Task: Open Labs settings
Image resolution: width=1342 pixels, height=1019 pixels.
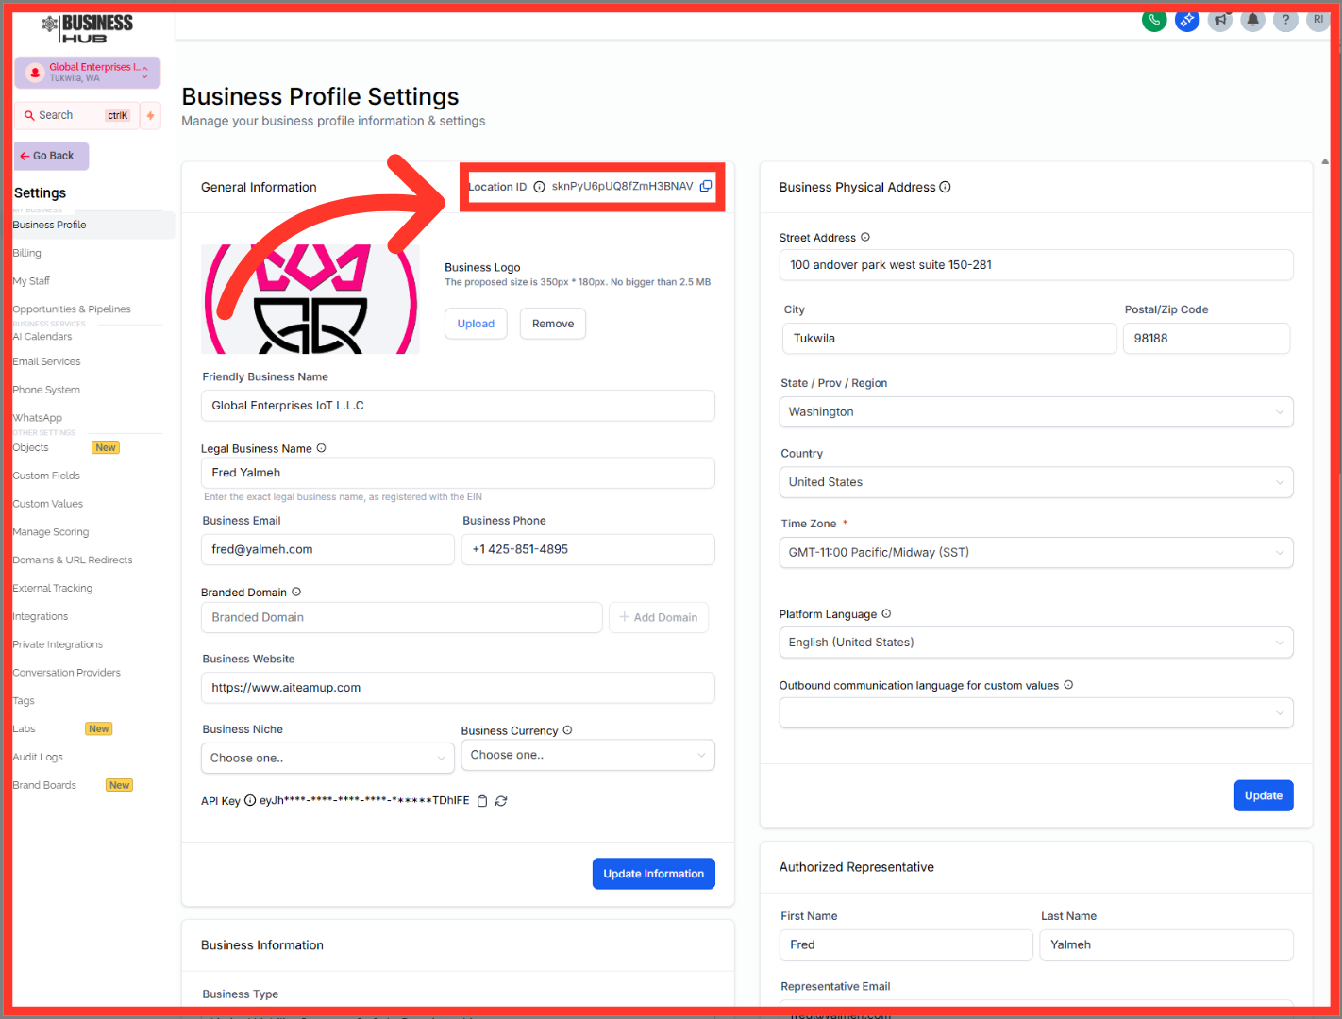Action: (x=24, y=729)
